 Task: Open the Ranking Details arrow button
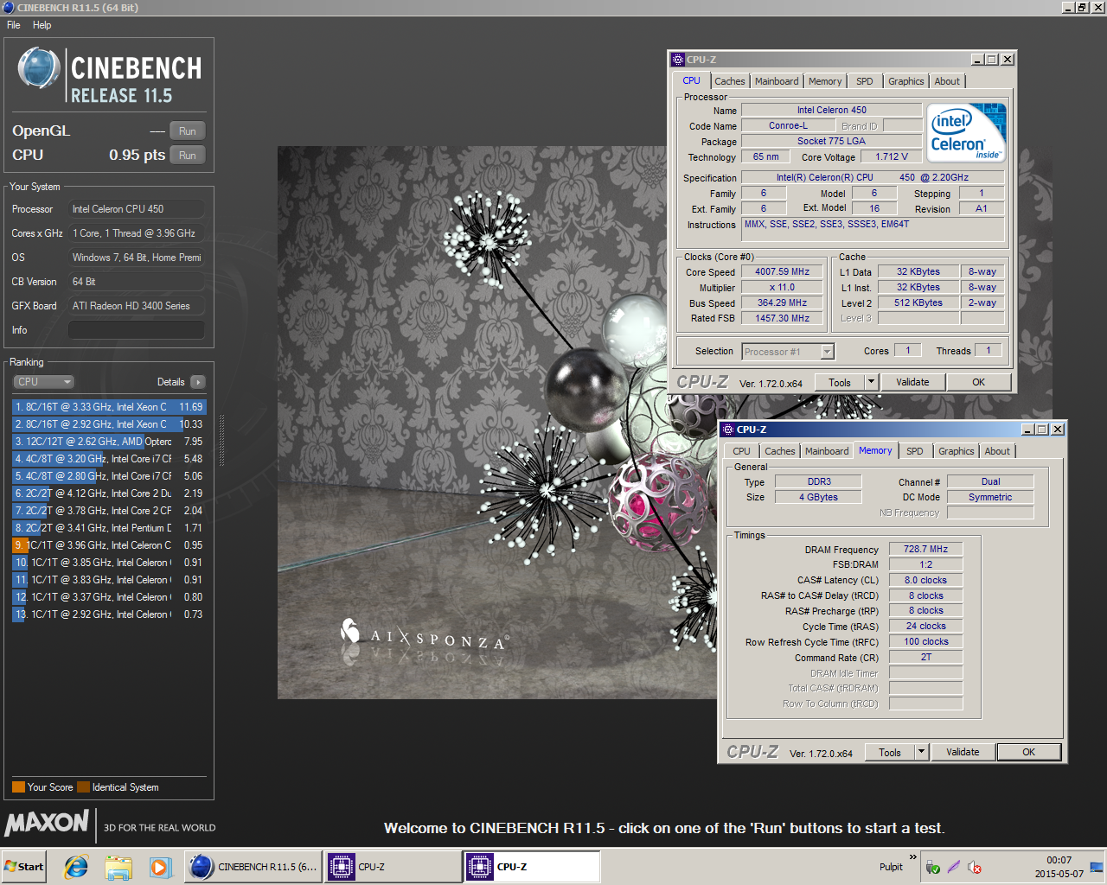click(x=197, y=382)
